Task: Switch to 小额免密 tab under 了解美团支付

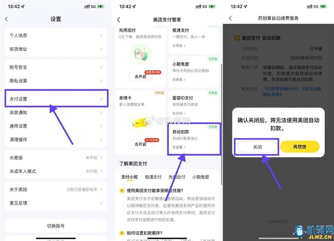Action: point(201,177)
